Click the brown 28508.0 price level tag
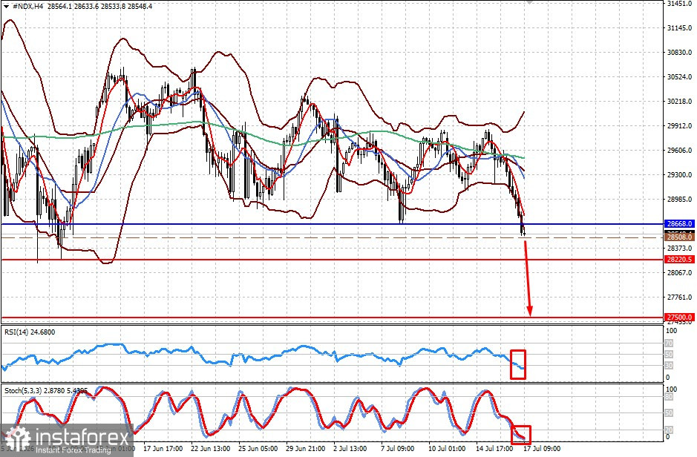The width and height of the screenshot is (697, 457). pyautogui.click(x=680, y=237)
